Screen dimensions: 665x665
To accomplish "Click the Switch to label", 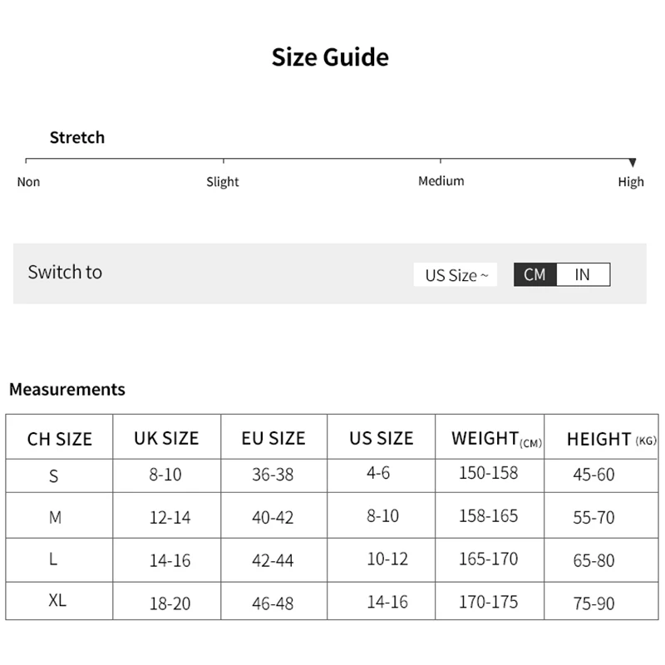I will pos(65,272).
